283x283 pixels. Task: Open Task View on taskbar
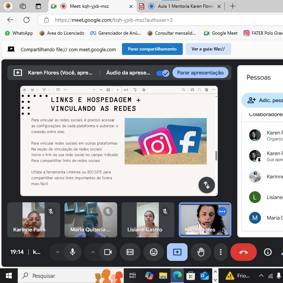click(133, 276)
